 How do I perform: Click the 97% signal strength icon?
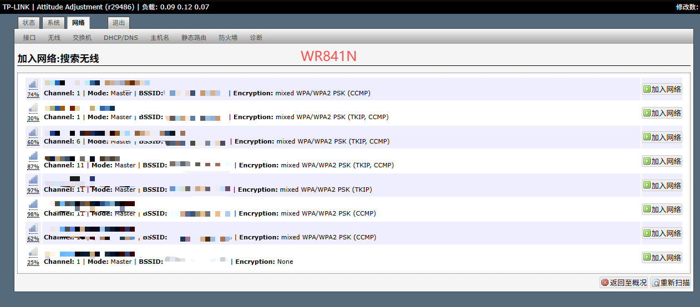(33, 180)
